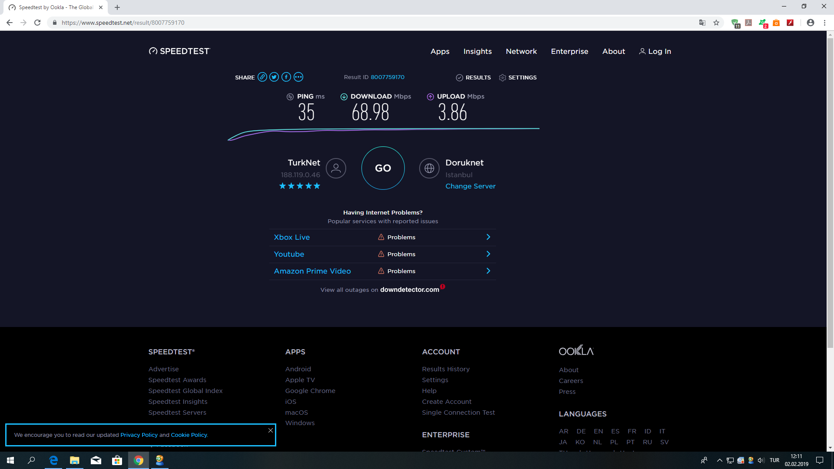This screenshot has height=469, width=834.
Task: Go back to the previous page
Action: (x=10, y=23)
